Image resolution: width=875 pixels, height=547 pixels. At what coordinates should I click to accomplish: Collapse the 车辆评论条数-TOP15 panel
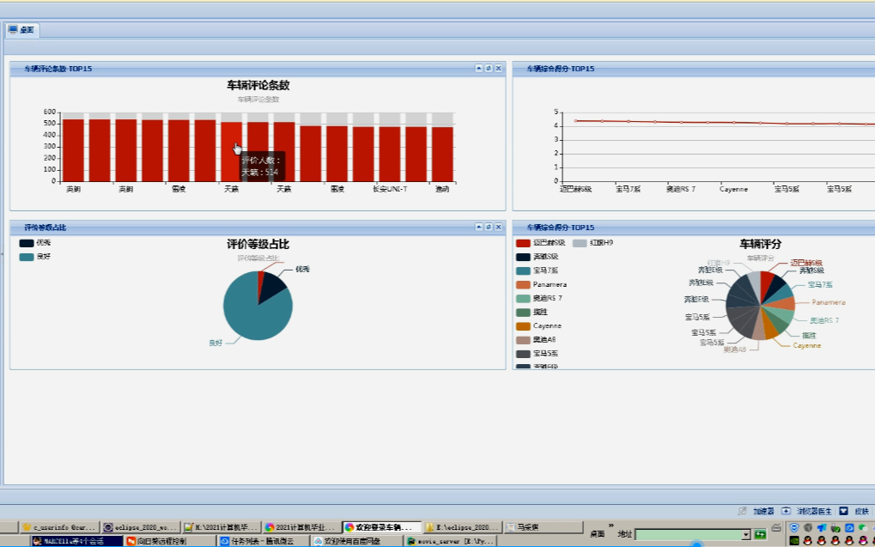pyautogui.click(x=478, y=69)
